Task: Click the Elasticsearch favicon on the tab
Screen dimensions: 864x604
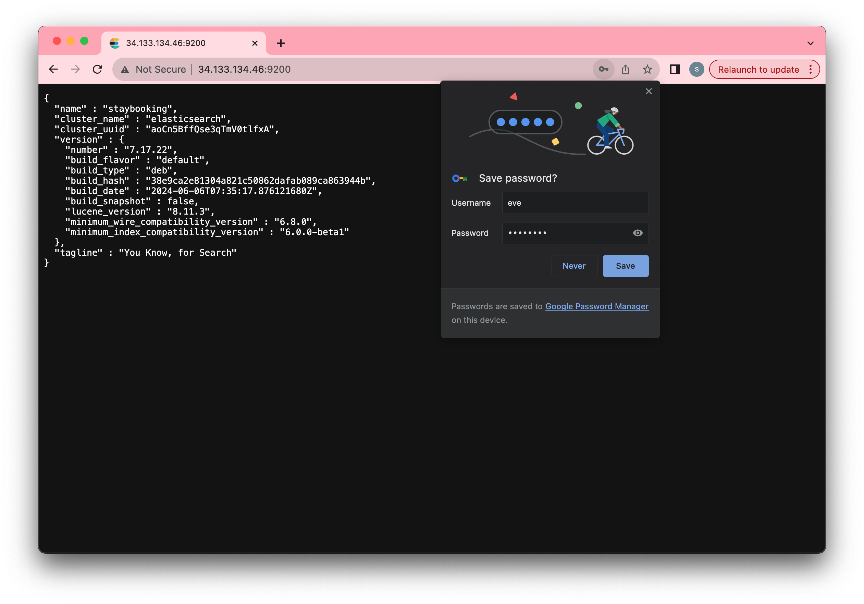Action: (115, 43)
